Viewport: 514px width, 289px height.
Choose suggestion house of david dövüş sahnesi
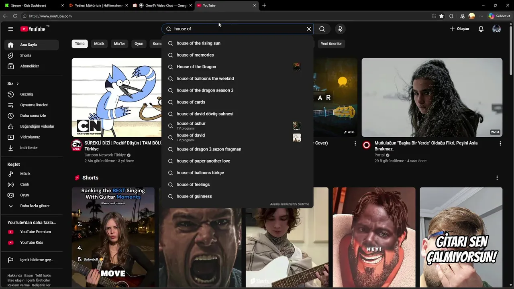[x=237, y=114]
